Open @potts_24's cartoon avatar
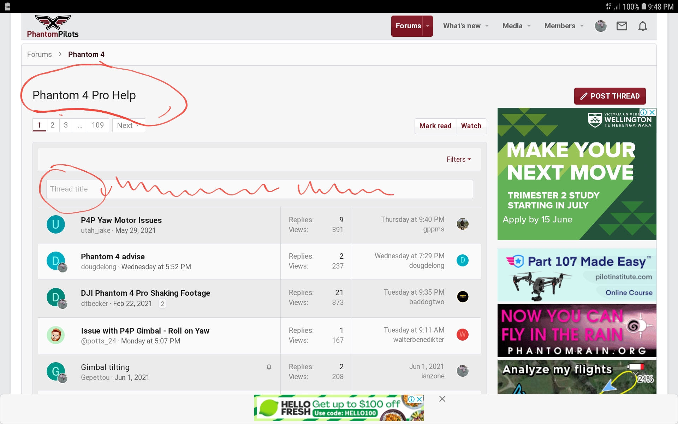 tap(56, 335)
